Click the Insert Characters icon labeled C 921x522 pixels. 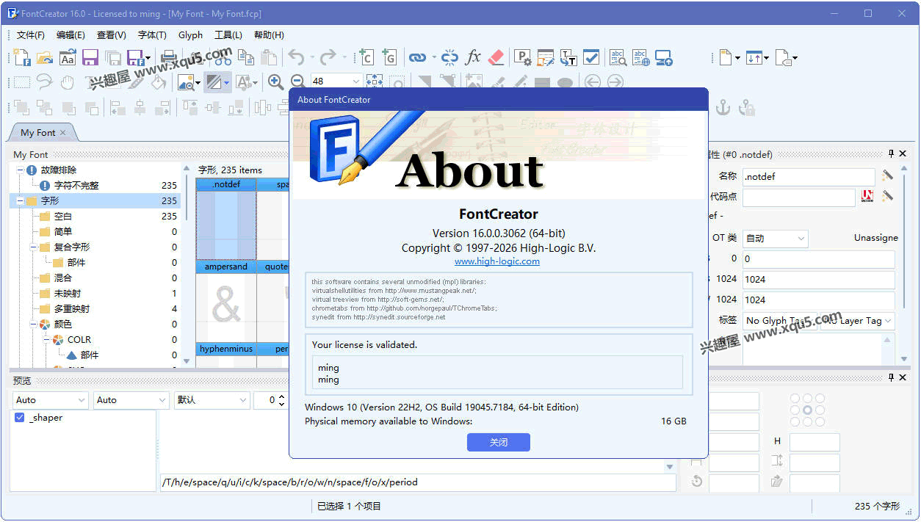[365, 57]
